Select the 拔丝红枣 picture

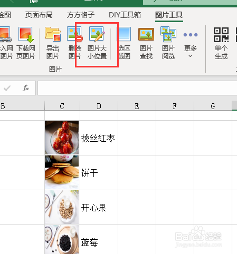[x=62, y=138]
